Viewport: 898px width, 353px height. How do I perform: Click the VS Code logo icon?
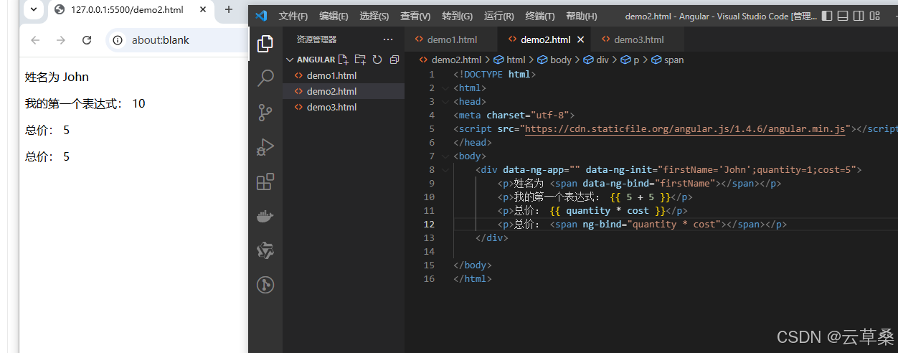coord(261,16)
